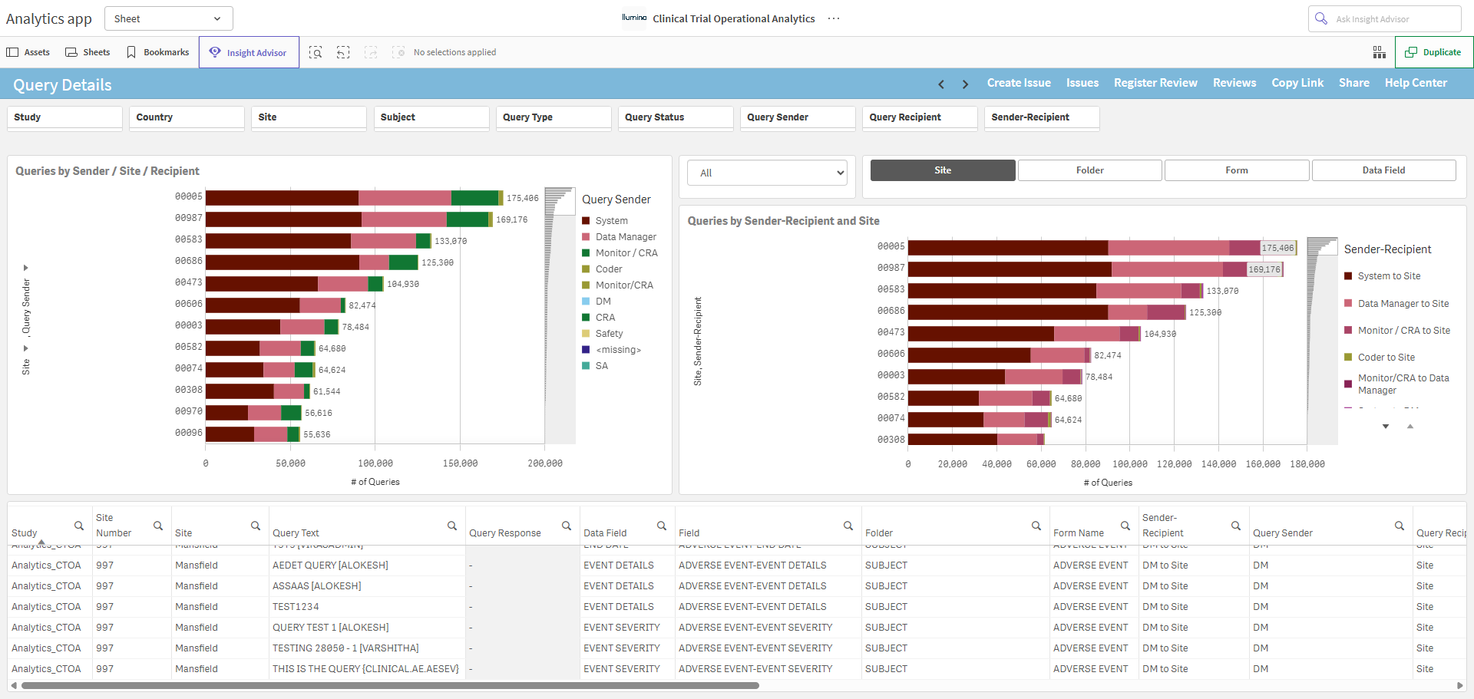
Task: Toggle the Site view button
Action: [943, 170]
